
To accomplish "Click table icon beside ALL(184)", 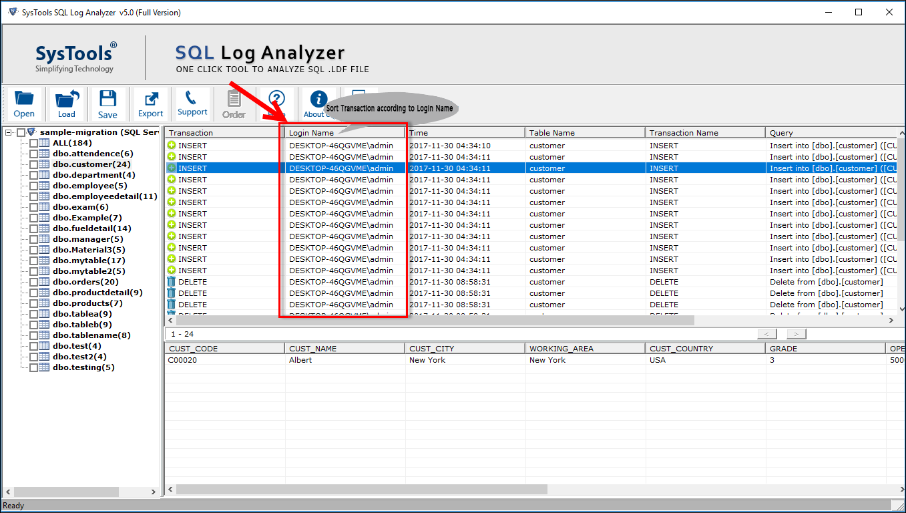I will coord(45,143).
